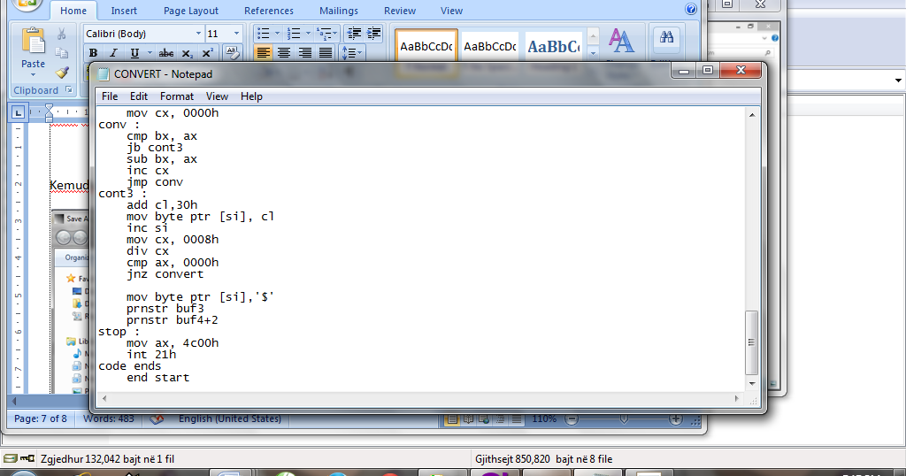
Task: Click the Bullets list icon in Word
Action: 264,34
